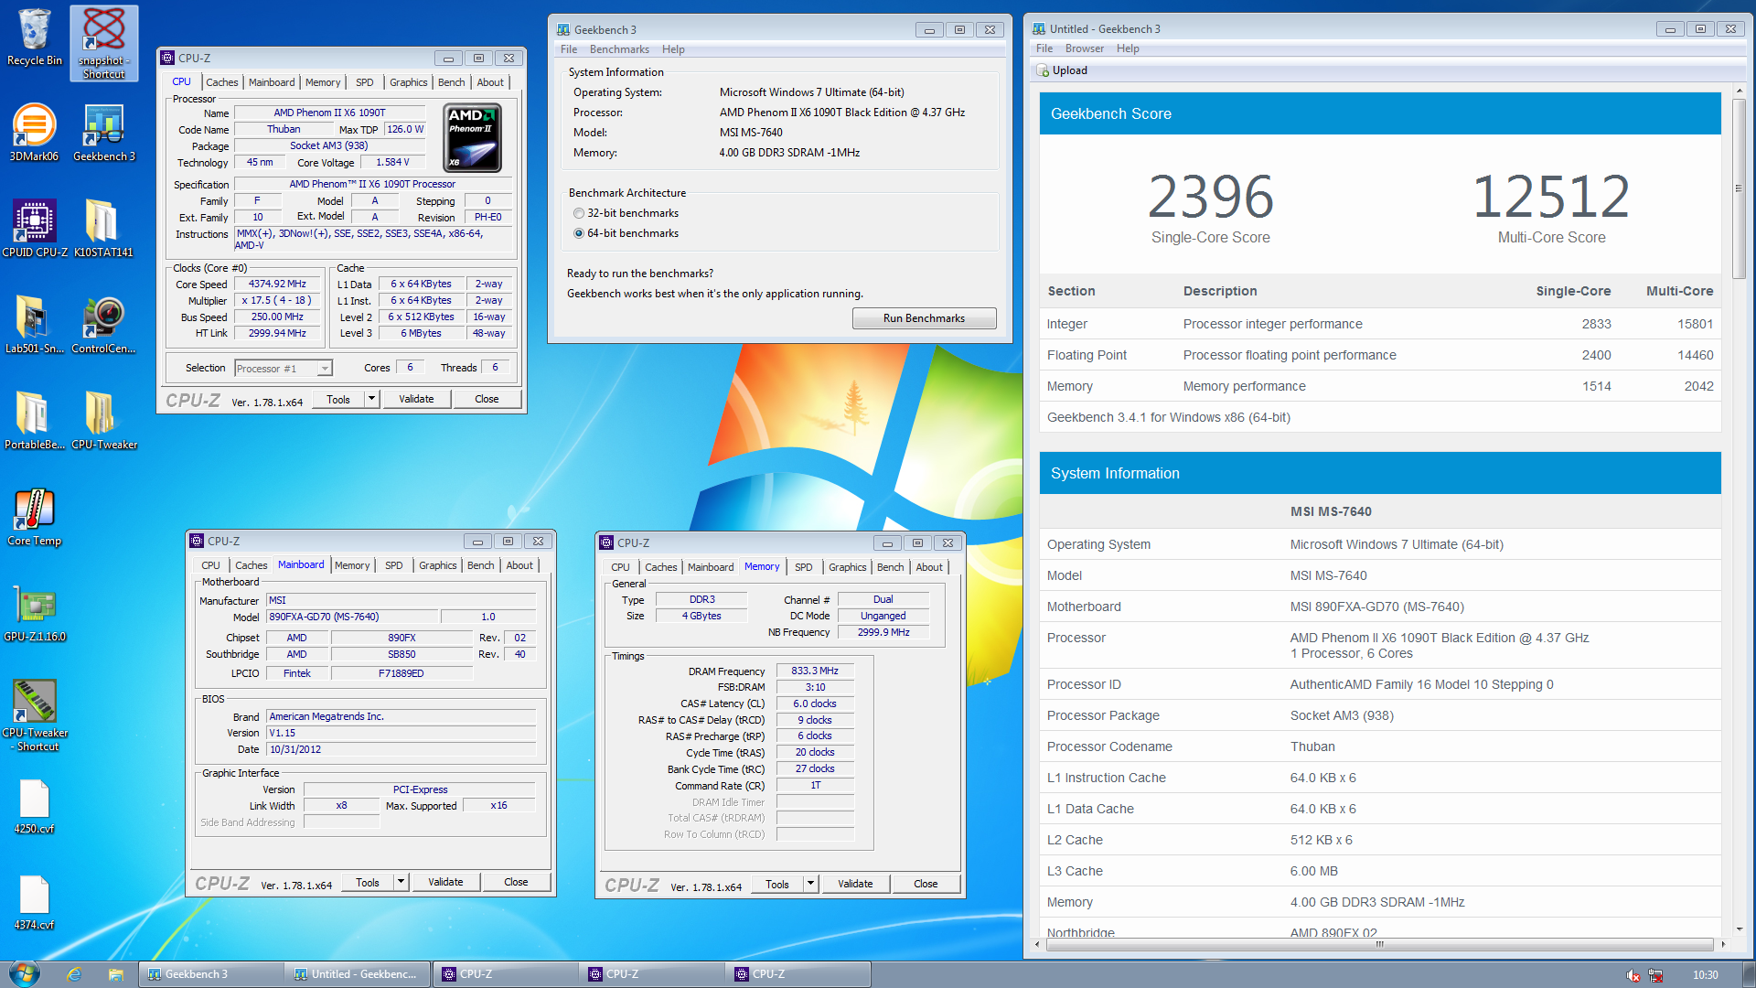Click the DRAM Frequency 833.3 MHz value
The image size is (1756, 988).
tap(814, 671)
